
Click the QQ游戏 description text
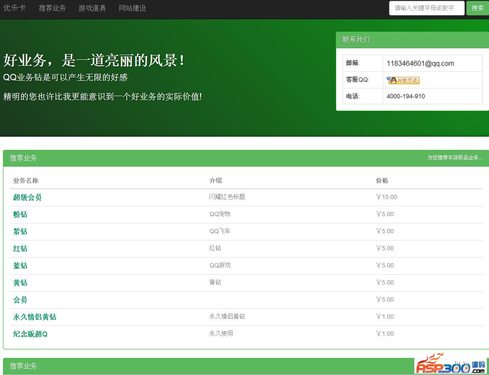point(220,265)
